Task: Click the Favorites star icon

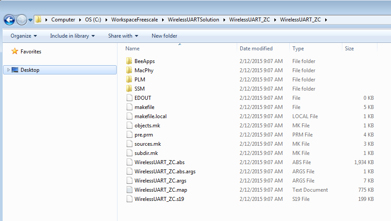Action: [x=15, y=51]
